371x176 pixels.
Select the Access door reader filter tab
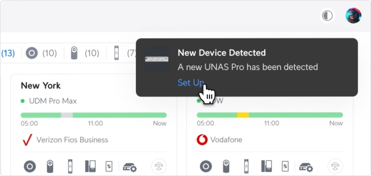[125, 53]
